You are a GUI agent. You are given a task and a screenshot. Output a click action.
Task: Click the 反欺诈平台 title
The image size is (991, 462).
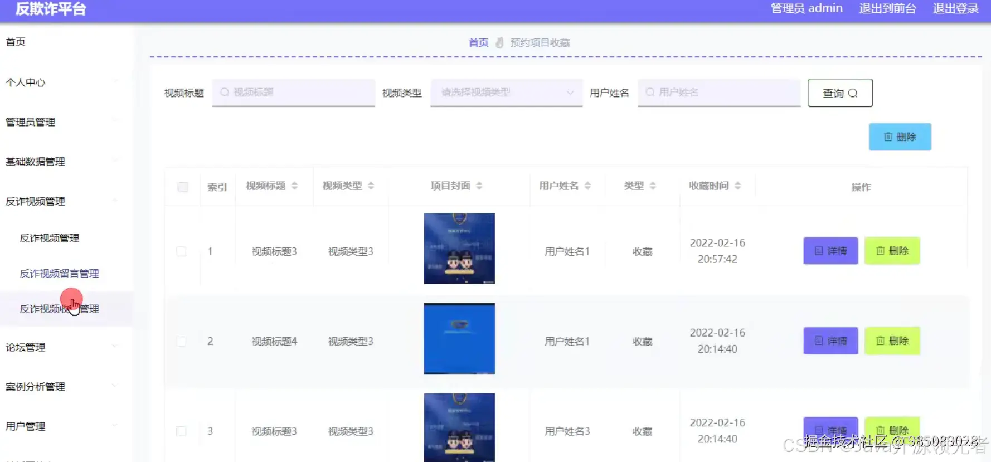point(51,9)
